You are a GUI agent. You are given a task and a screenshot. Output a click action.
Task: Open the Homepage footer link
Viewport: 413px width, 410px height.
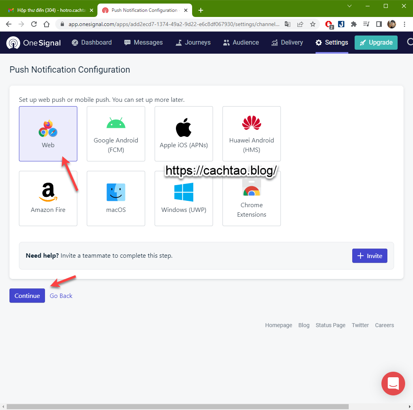click(278, 325)
